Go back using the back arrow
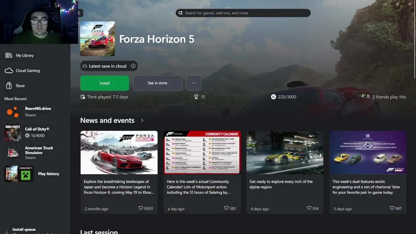 click(79, 13)
